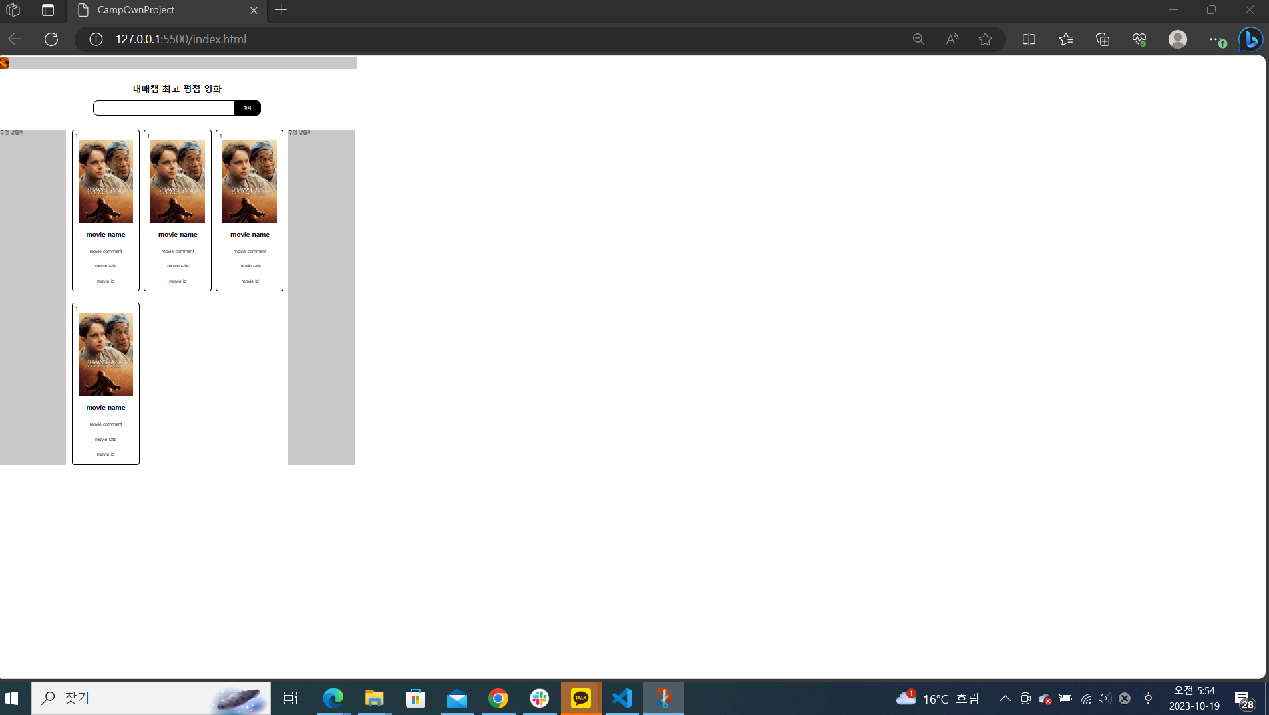This screenshot has width=1269, height=715.
Task: Open a new tab with plus
Action: pyautogui.click(x=281, y=10)
